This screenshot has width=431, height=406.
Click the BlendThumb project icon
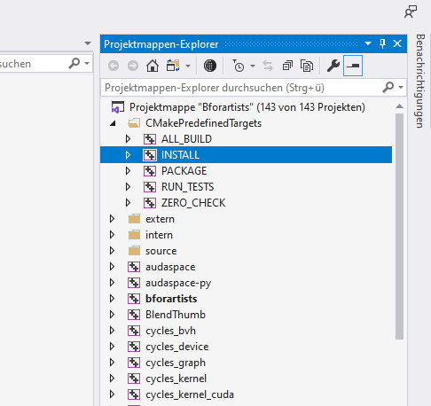pos(134,315)
